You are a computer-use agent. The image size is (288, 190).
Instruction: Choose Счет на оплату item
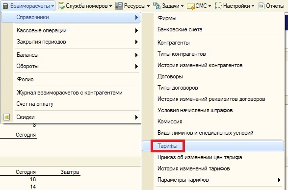pos(71,104)
